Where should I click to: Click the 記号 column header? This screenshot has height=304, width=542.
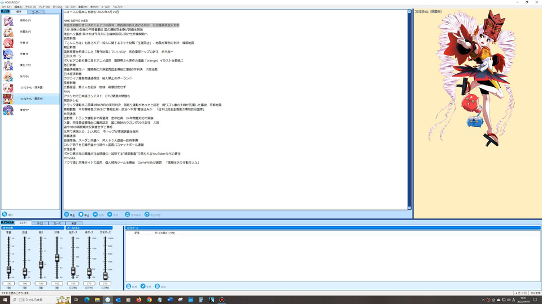pyautogui.click(x=137, y=233)
